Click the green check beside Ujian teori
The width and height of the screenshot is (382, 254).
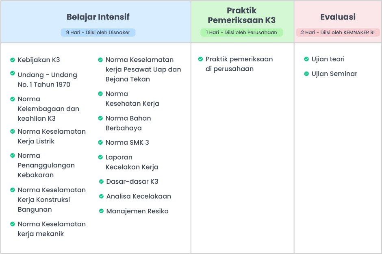coord(306,59)
